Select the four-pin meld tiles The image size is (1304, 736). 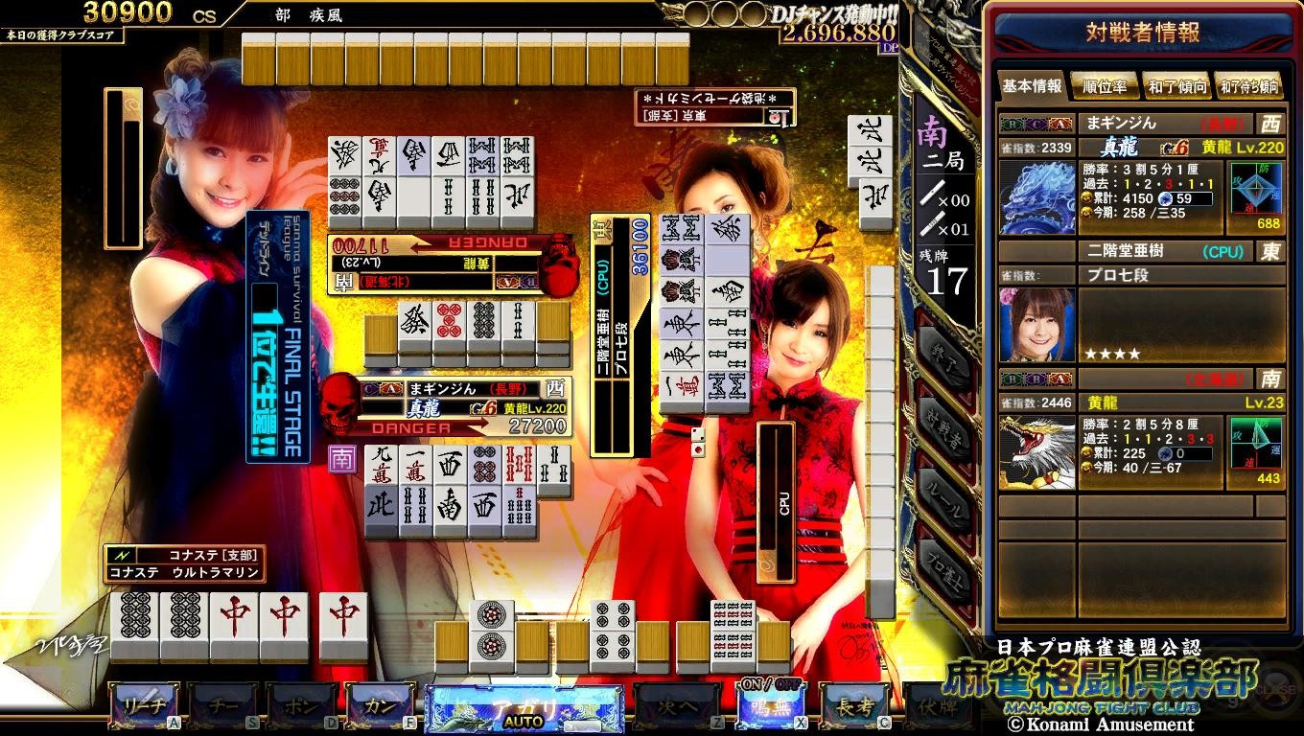pyautogui.click(x=612, y=634)
